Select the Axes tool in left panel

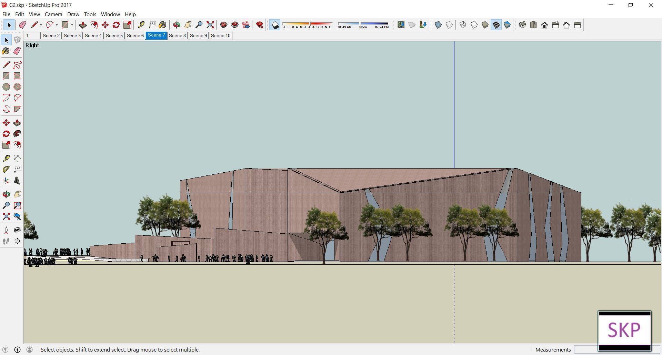coord(6,181)
